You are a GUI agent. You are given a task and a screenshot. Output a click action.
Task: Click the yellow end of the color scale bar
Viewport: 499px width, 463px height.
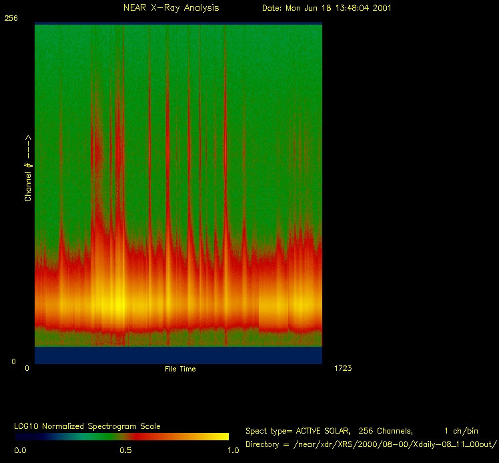pos(217,436)
